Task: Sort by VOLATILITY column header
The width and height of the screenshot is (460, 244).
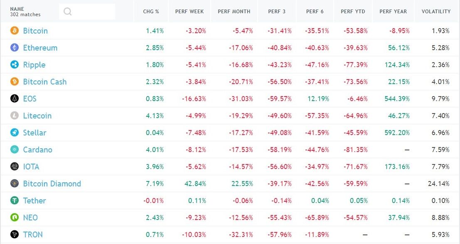Action: pos(436,12)
